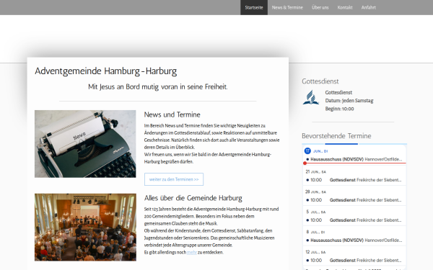433x270 pixels.
Task: Open the Anfahrt navigation link
Action: point(368,7)
